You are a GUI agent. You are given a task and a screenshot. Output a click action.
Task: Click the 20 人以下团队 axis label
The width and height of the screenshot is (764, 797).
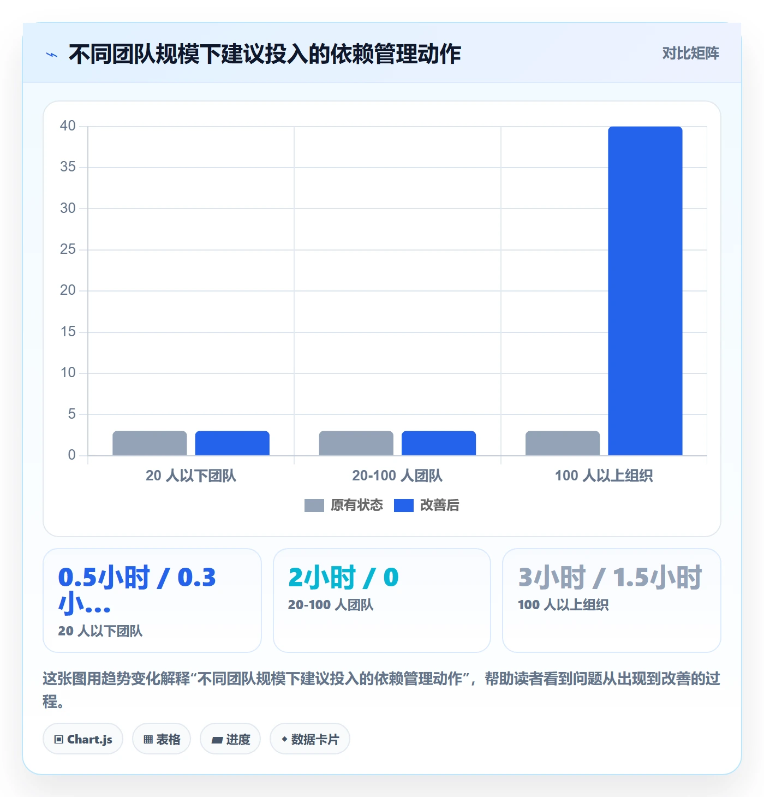click(x=191, y=476)
